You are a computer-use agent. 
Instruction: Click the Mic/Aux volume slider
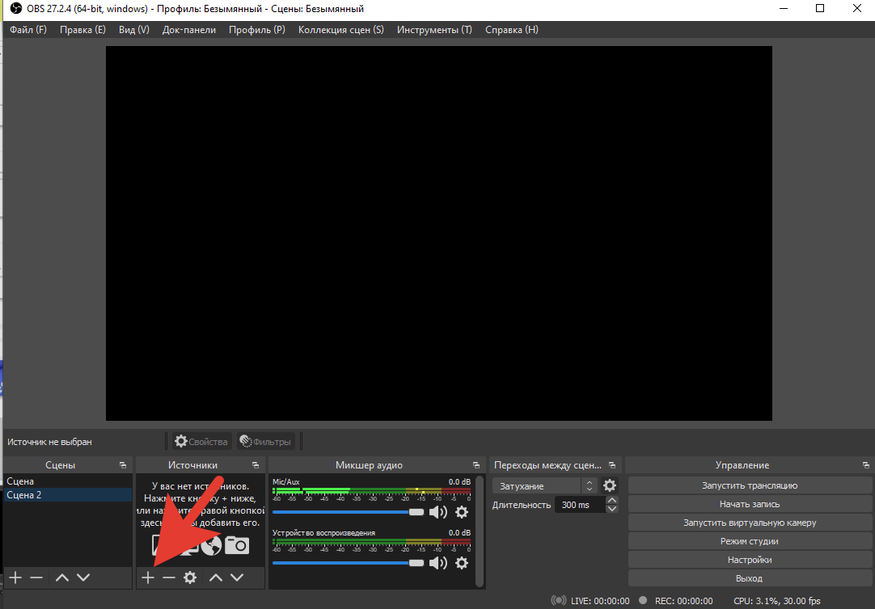(348, 512)
